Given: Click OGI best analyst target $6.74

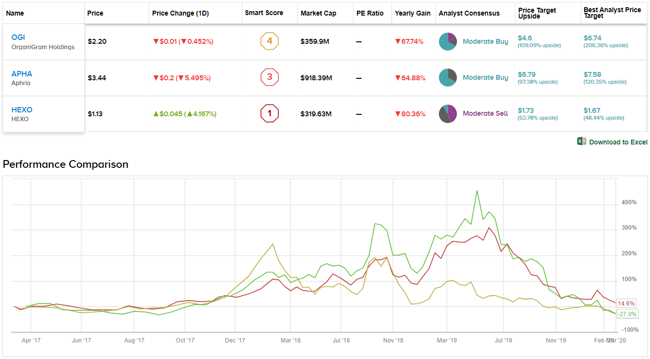Looking at the screenshot, I should 592,37.
